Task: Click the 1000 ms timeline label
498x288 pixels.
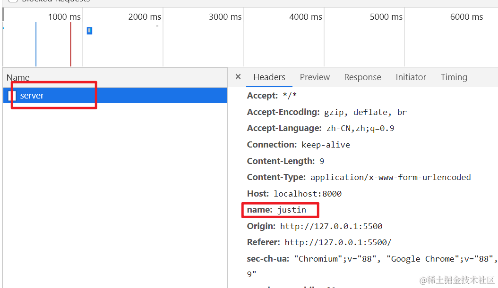Action: [x=64, y=17]
